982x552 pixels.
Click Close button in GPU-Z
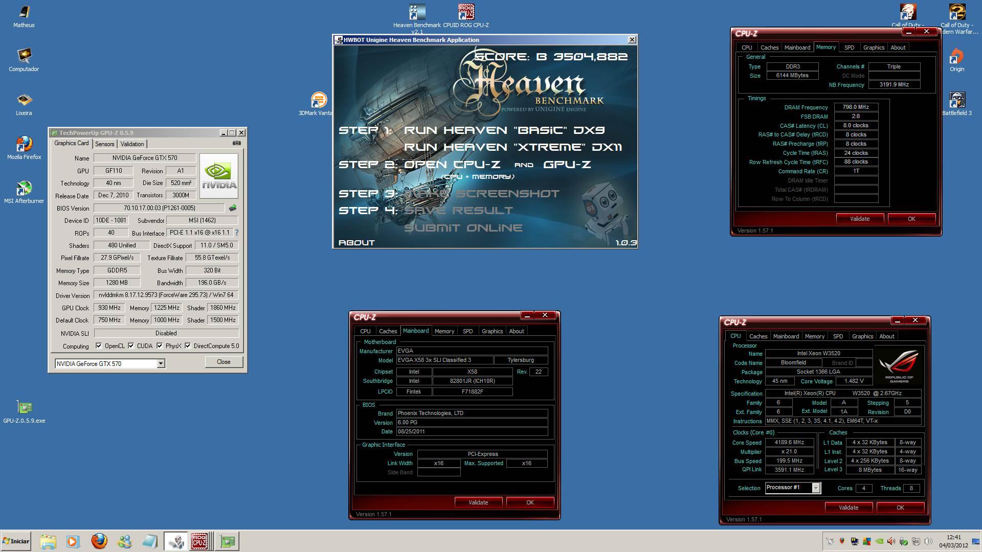point(224,362)
